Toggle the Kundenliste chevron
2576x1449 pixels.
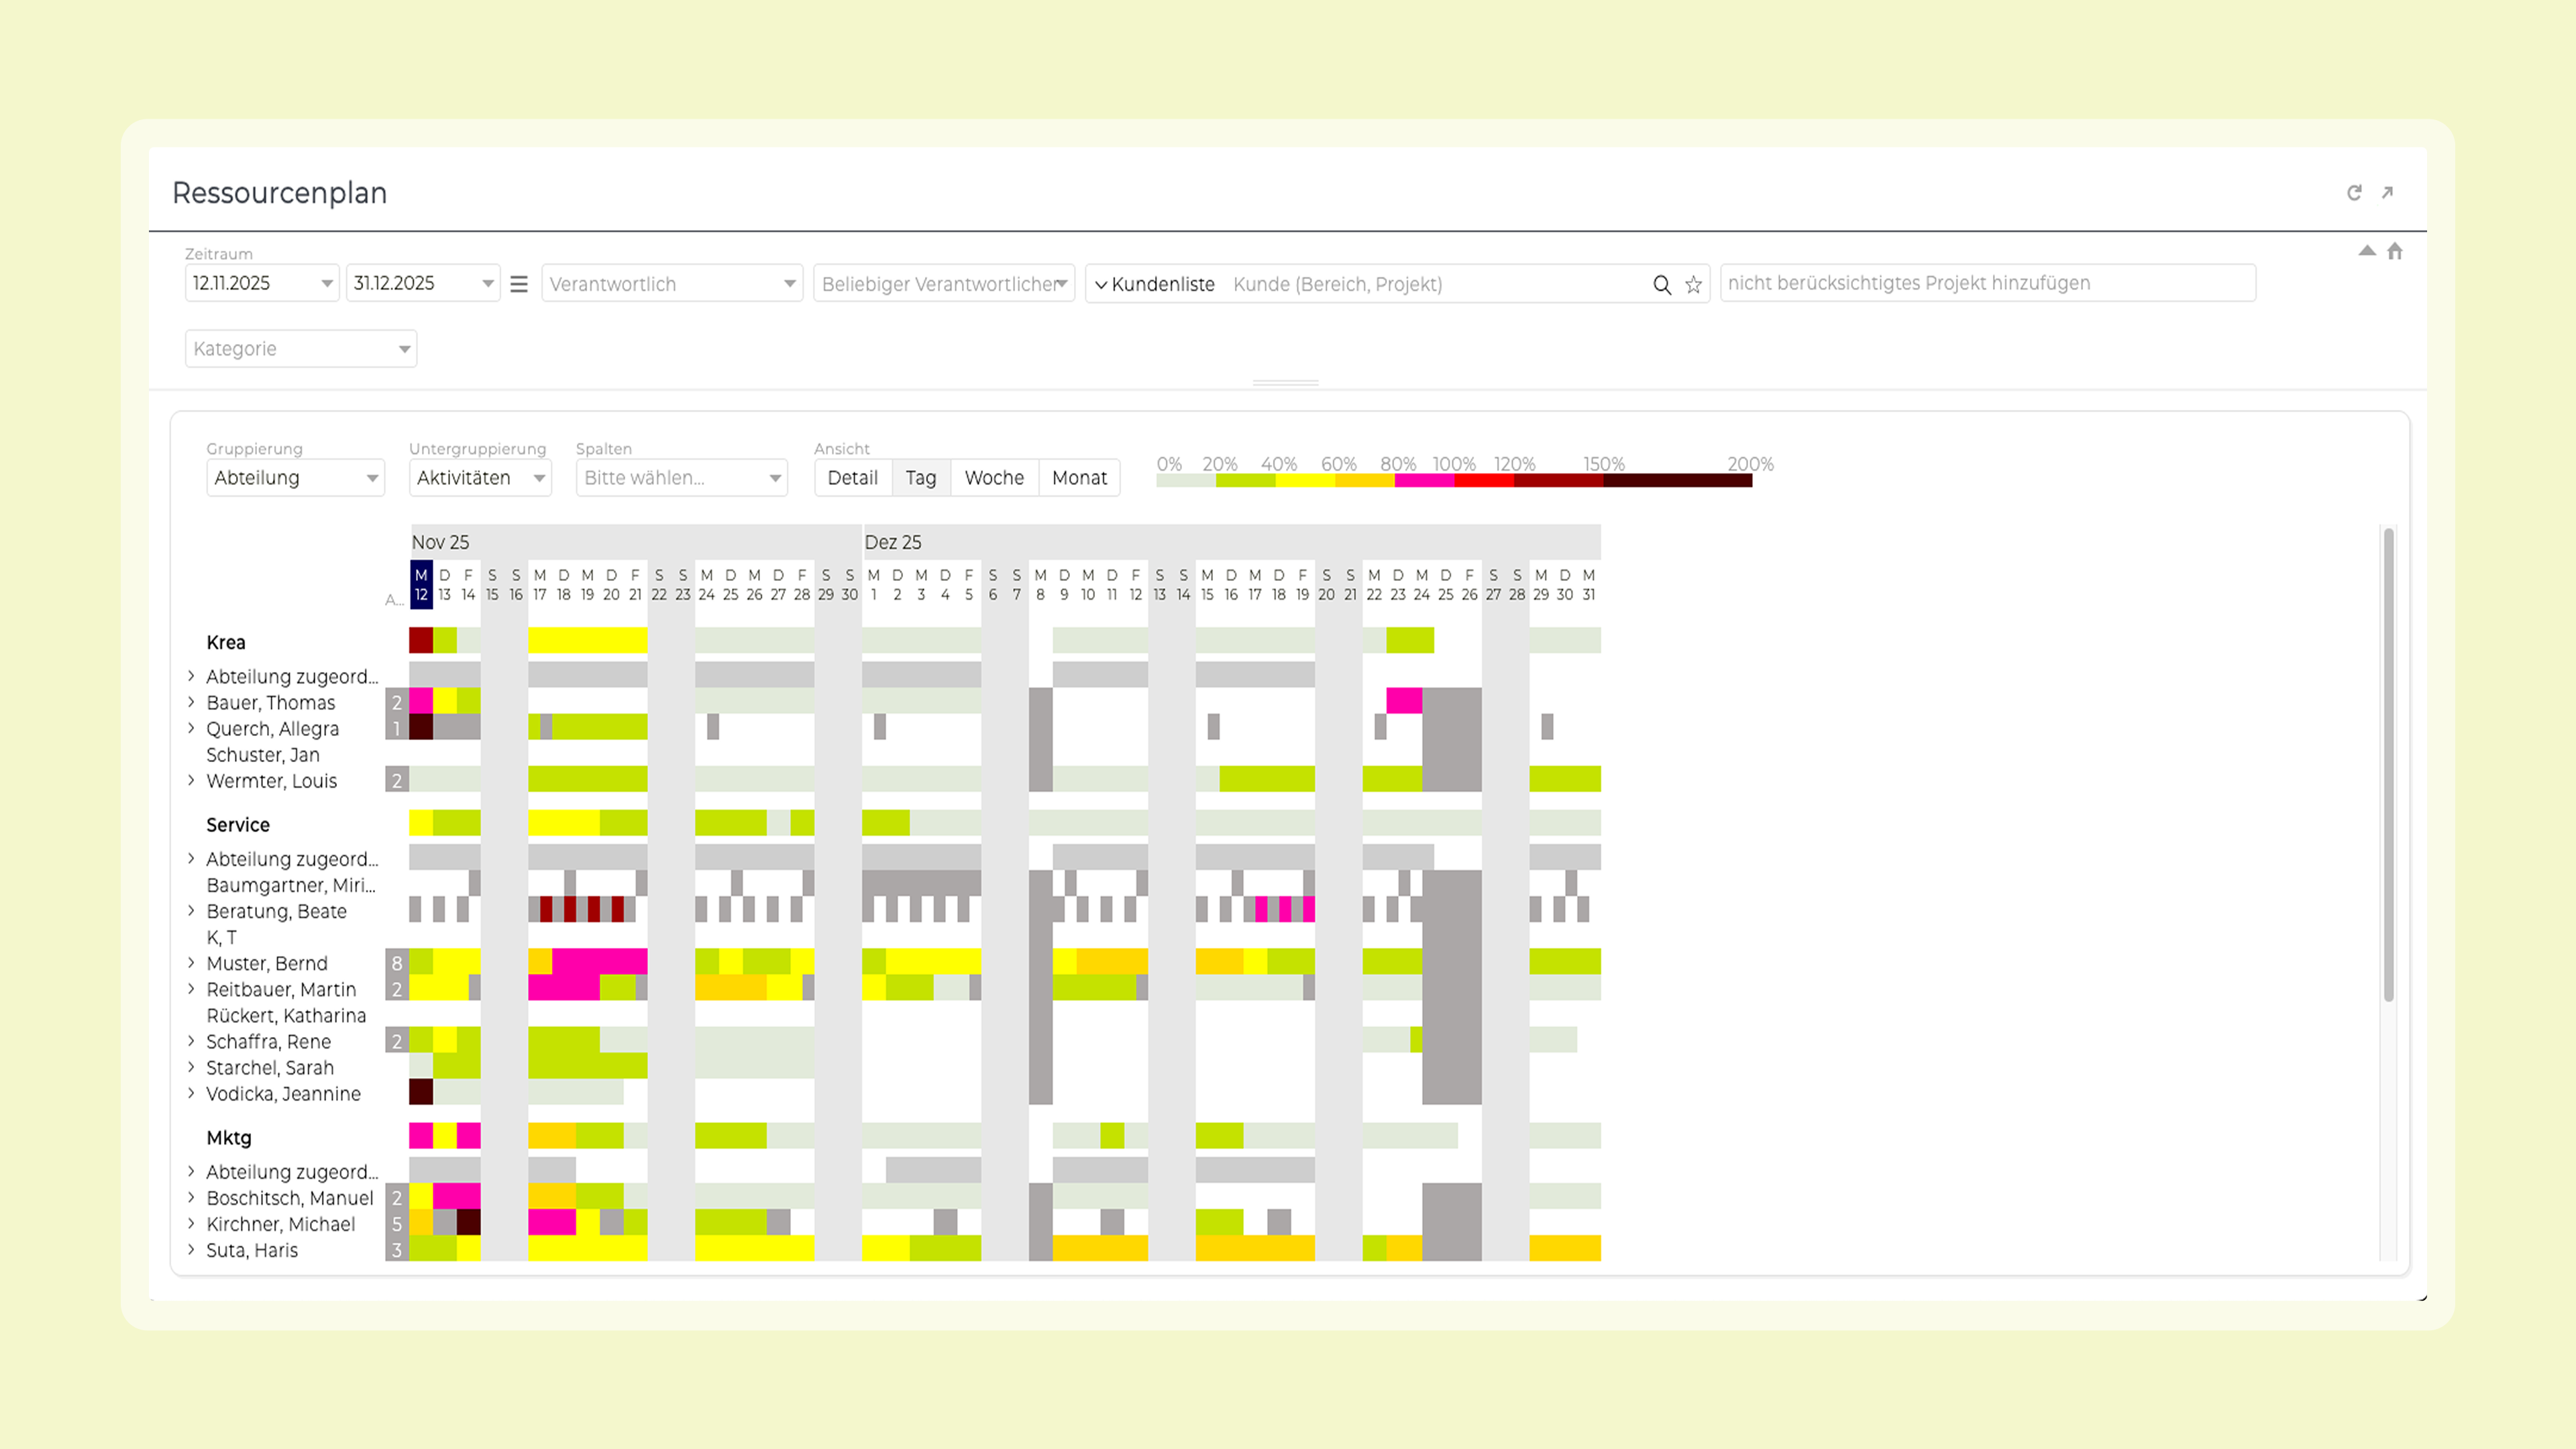click(1100, 285)
